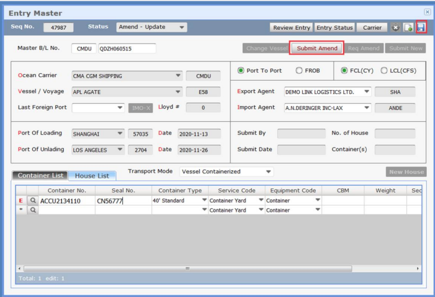Click the Submit Amend button

(317, 48)
